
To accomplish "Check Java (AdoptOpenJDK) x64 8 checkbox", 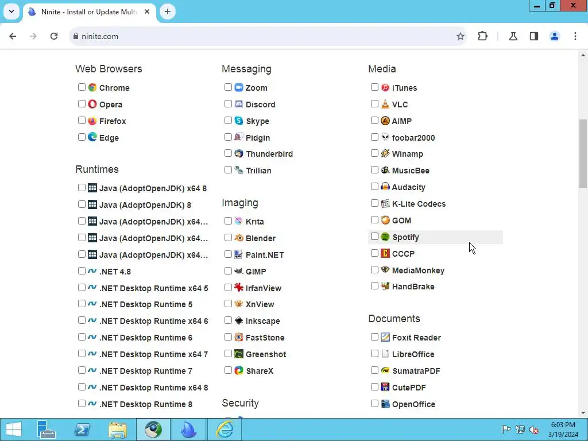I will (x=82, y=188).
